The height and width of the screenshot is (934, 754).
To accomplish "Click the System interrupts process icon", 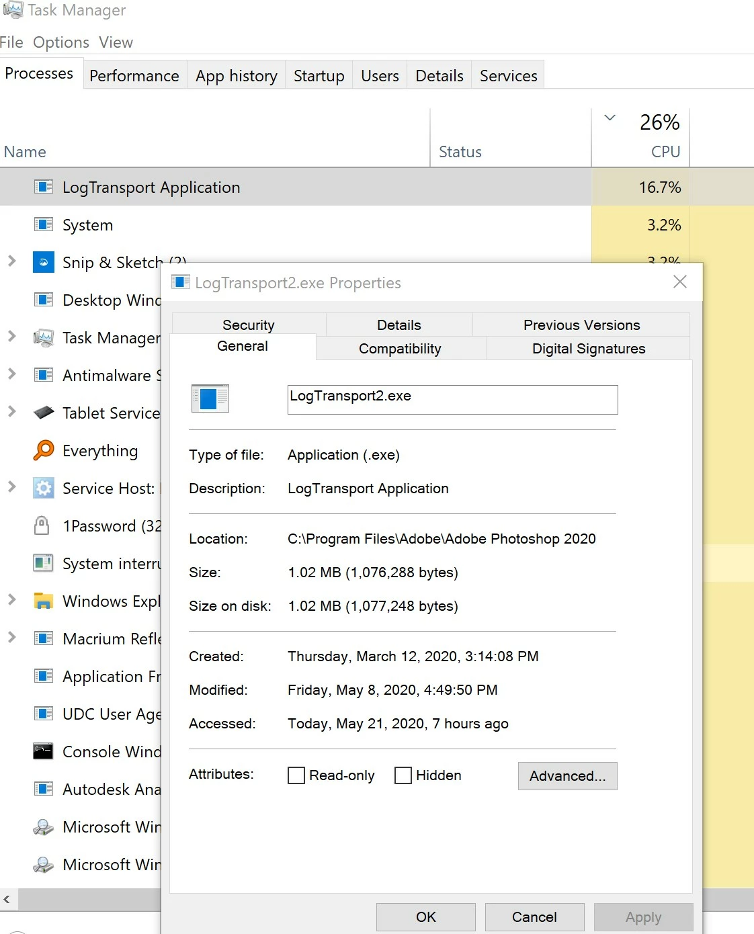I will click(44, 563).
